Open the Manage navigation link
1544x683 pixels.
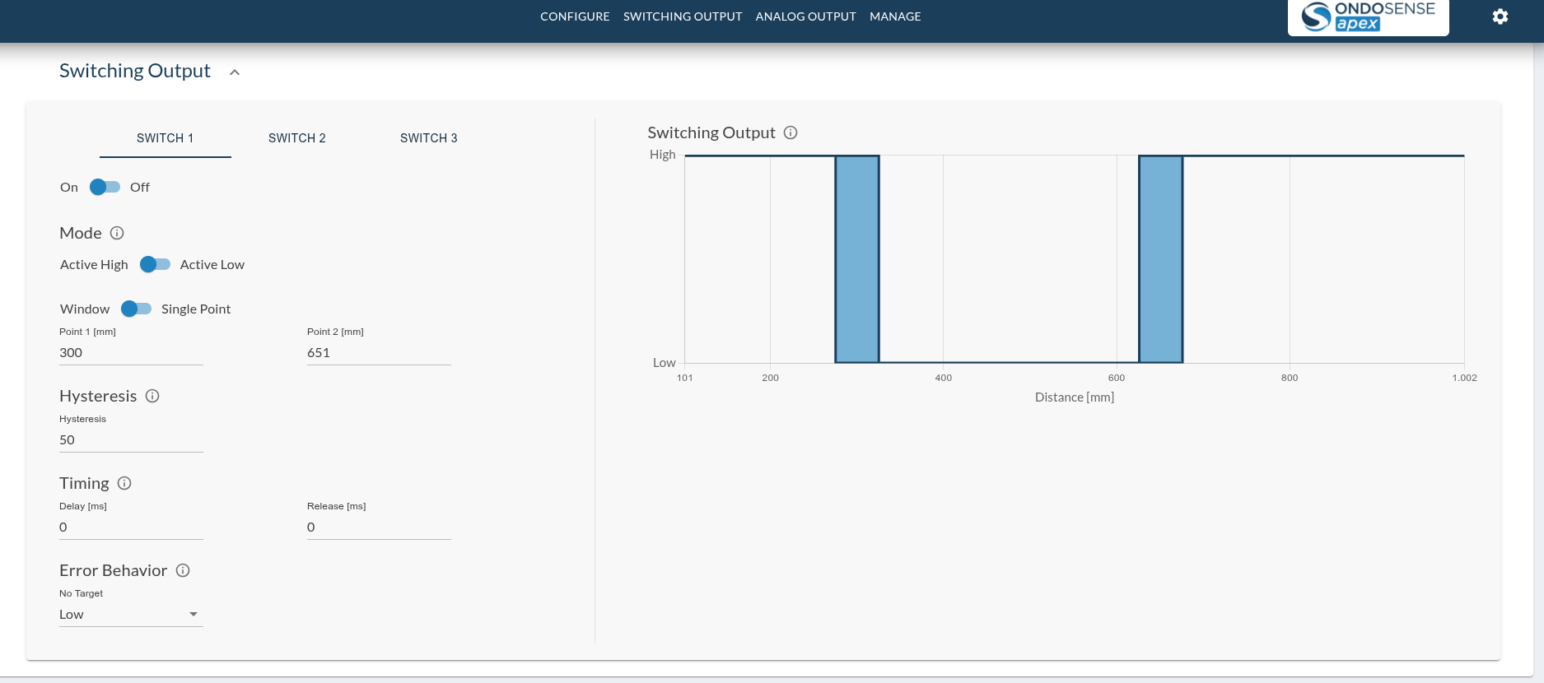click(x=895, y=16)
